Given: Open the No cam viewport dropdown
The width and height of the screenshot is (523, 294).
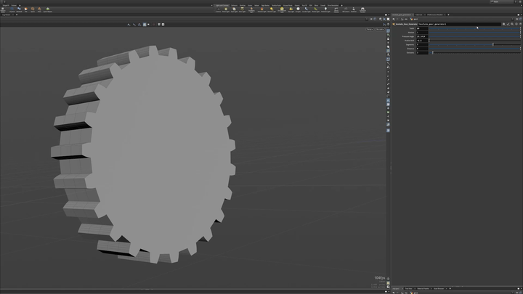Looking at the screenshot, I should [380, 29].
